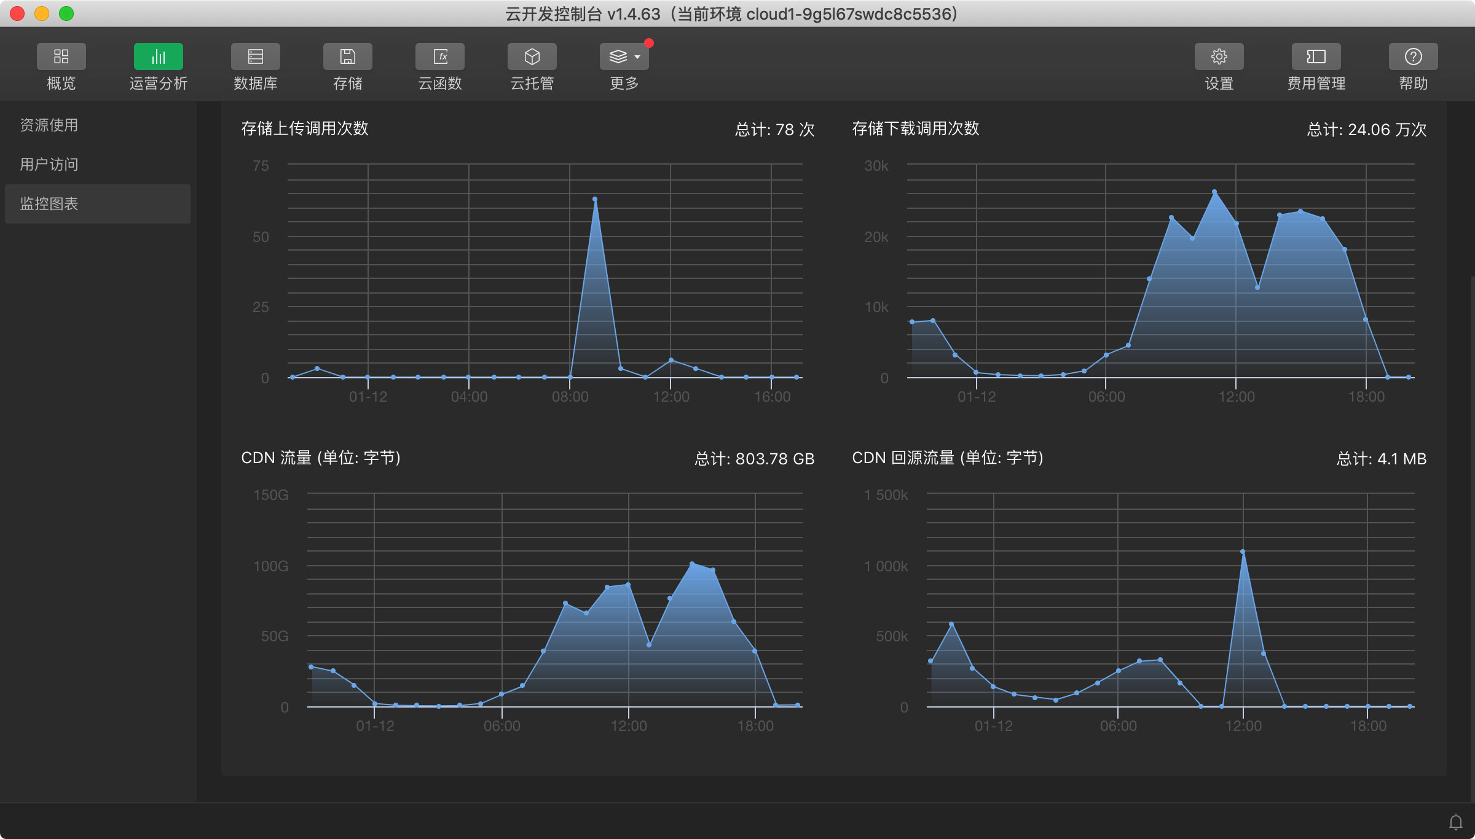The height and width of the screenshot is (839, 1475).
Task: Click the upload chart peak data point
Action: (x=595, y=199)
